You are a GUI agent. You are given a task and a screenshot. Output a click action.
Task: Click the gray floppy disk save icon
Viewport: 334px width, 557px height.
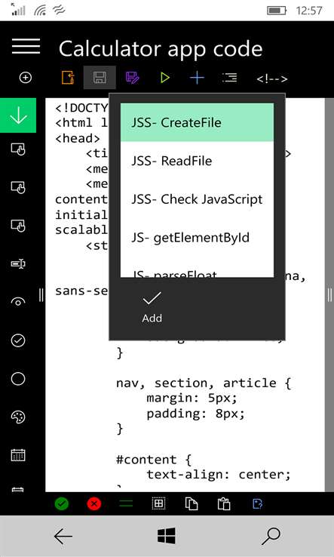(100, 78)
